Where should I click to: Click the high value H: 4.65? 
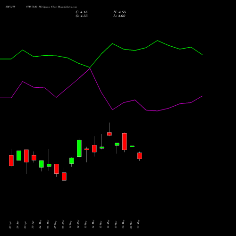pos(119,12)
